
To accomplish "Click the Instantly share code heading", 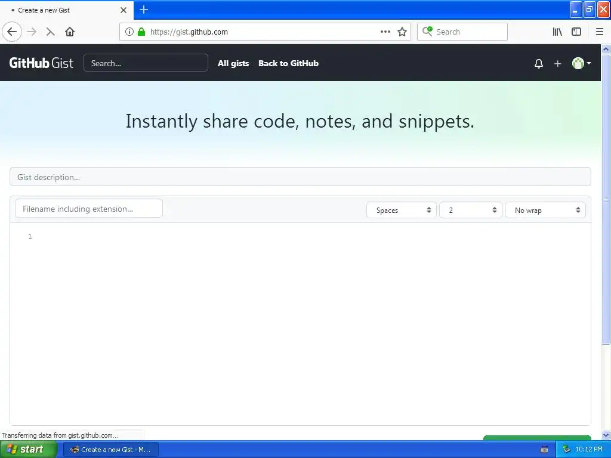I will pyautogui.click(x=300, y=121).
